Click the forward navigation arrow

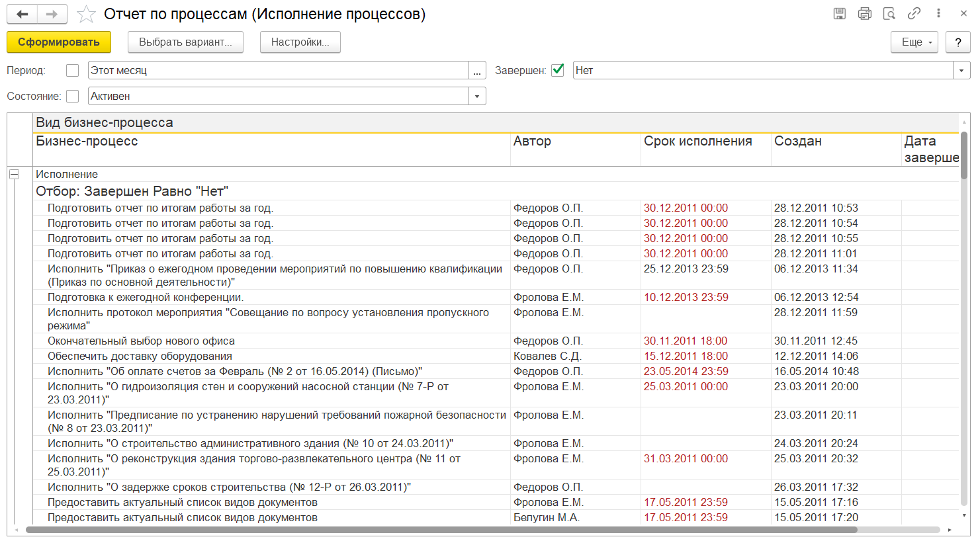(52, 14)
